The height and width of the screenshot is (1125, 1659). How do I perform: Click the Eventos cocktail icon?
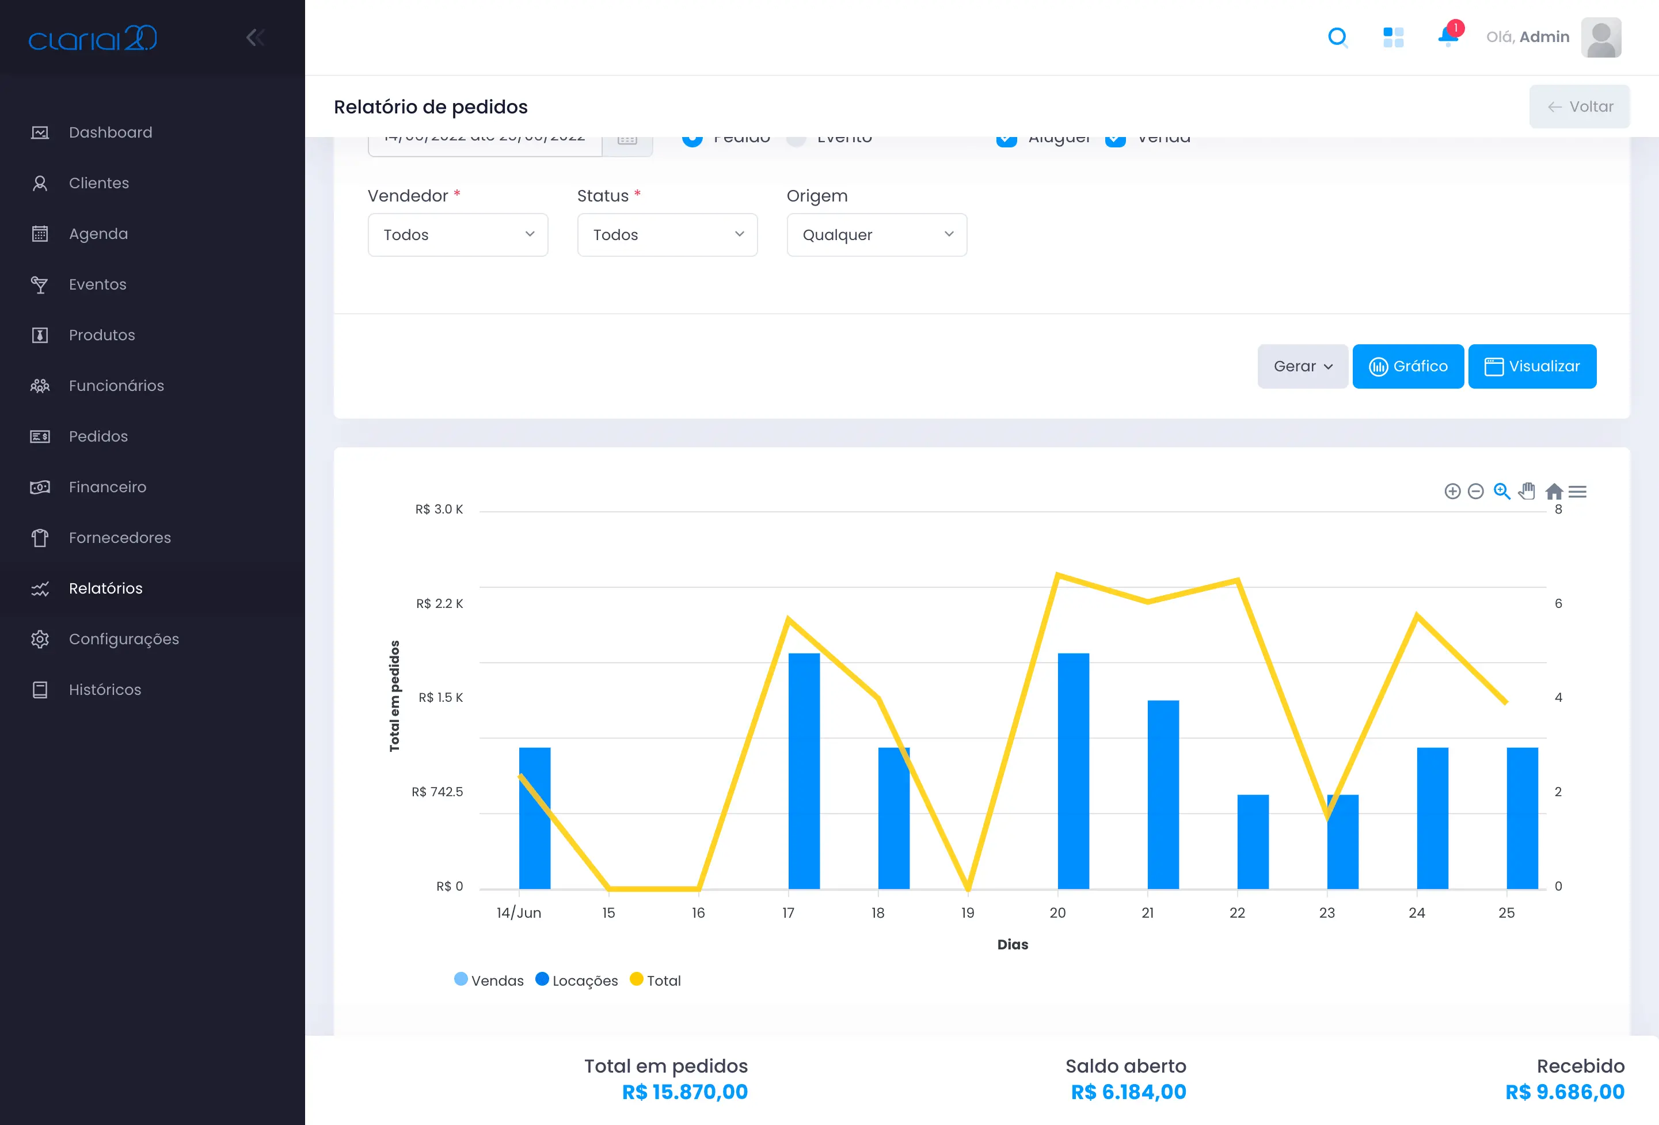coord(40,285)
